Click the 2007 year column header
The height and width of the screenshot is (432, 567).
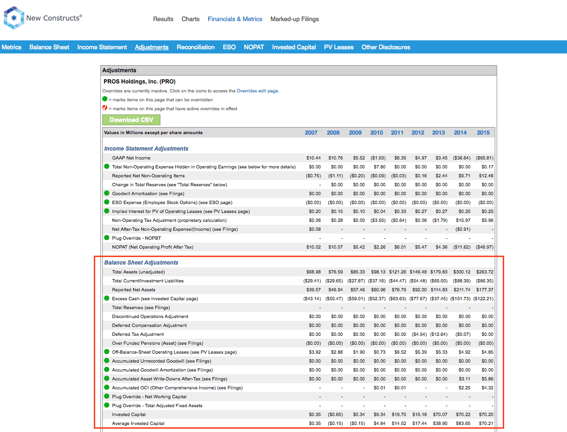tap(311, 133)
